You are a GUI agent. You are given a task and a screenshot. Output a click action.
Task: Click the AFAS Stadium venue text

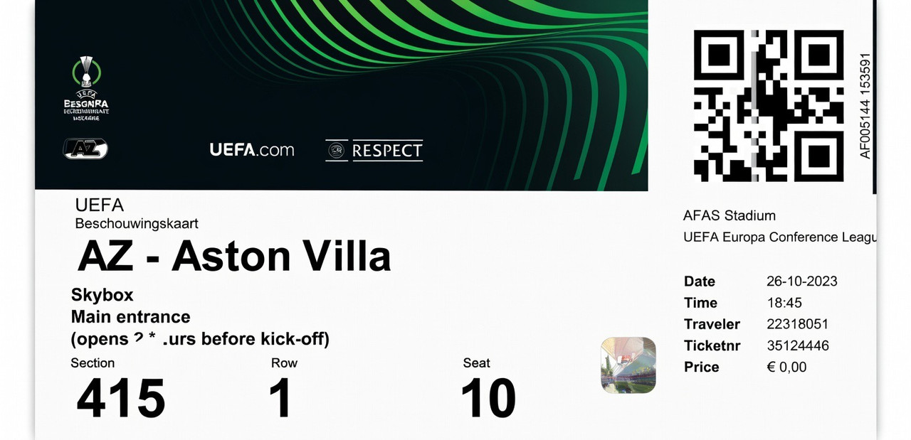pos(729,215)
